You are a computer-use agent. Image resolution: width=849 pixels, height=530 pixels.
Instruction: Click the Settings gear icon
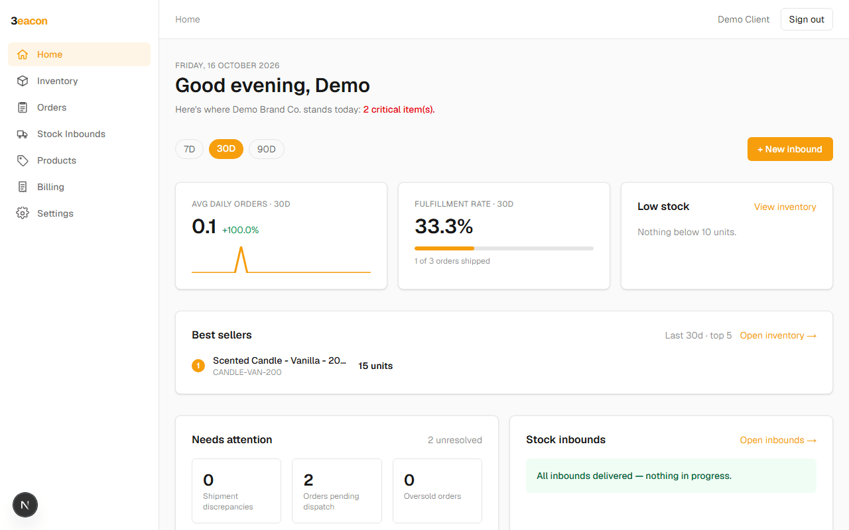click(x=23, y=213)
